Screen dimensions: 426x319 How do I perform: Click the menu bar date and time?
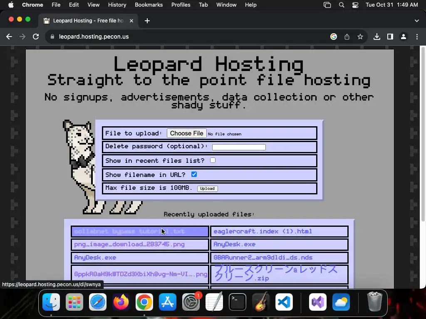(392, 5)
